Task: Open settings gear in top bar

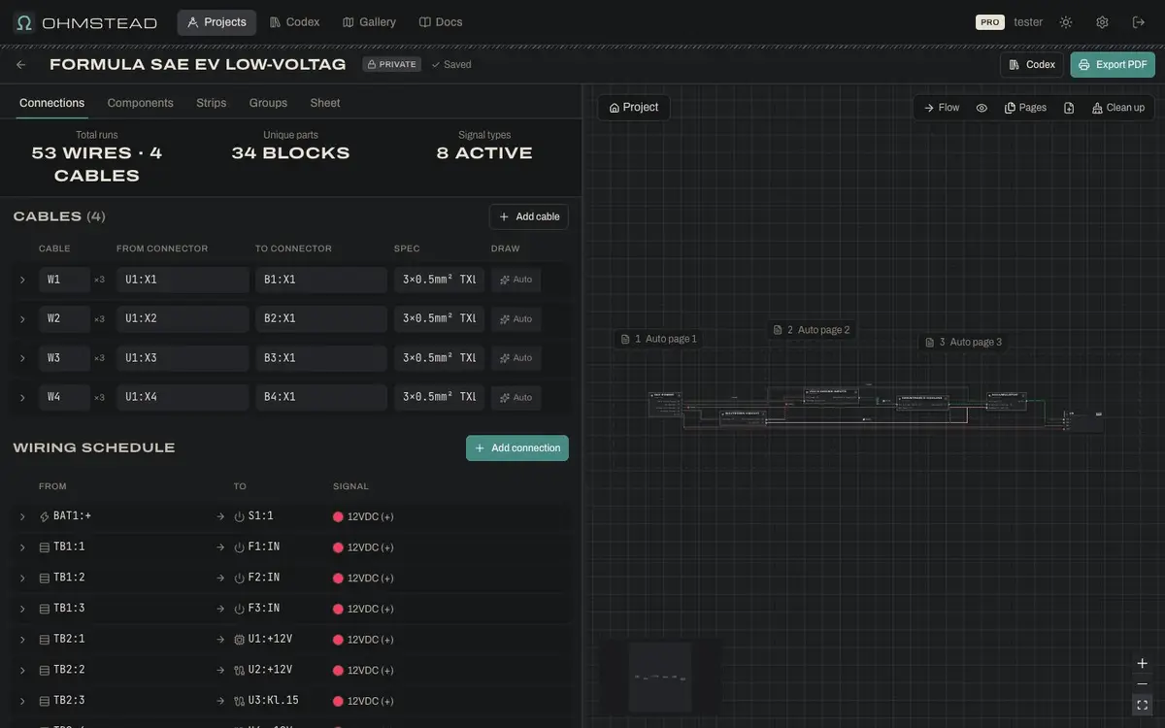Action: tap(1102, 22)
